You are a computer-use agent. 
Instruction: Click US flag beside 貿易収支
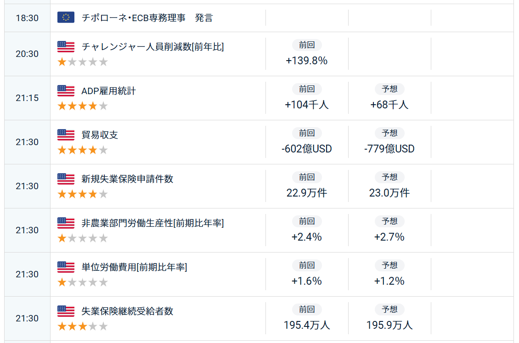click(x=66, y=135)
